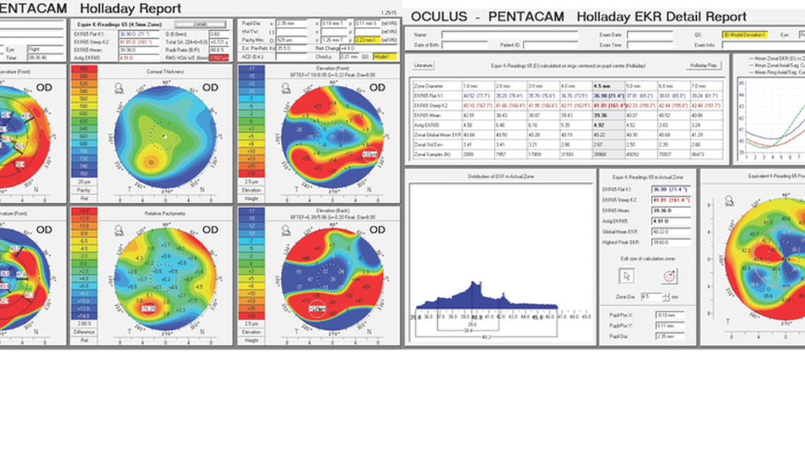Click the Zone Dia value field
This screenshot has height=453, width=805.
coord(651,297)
